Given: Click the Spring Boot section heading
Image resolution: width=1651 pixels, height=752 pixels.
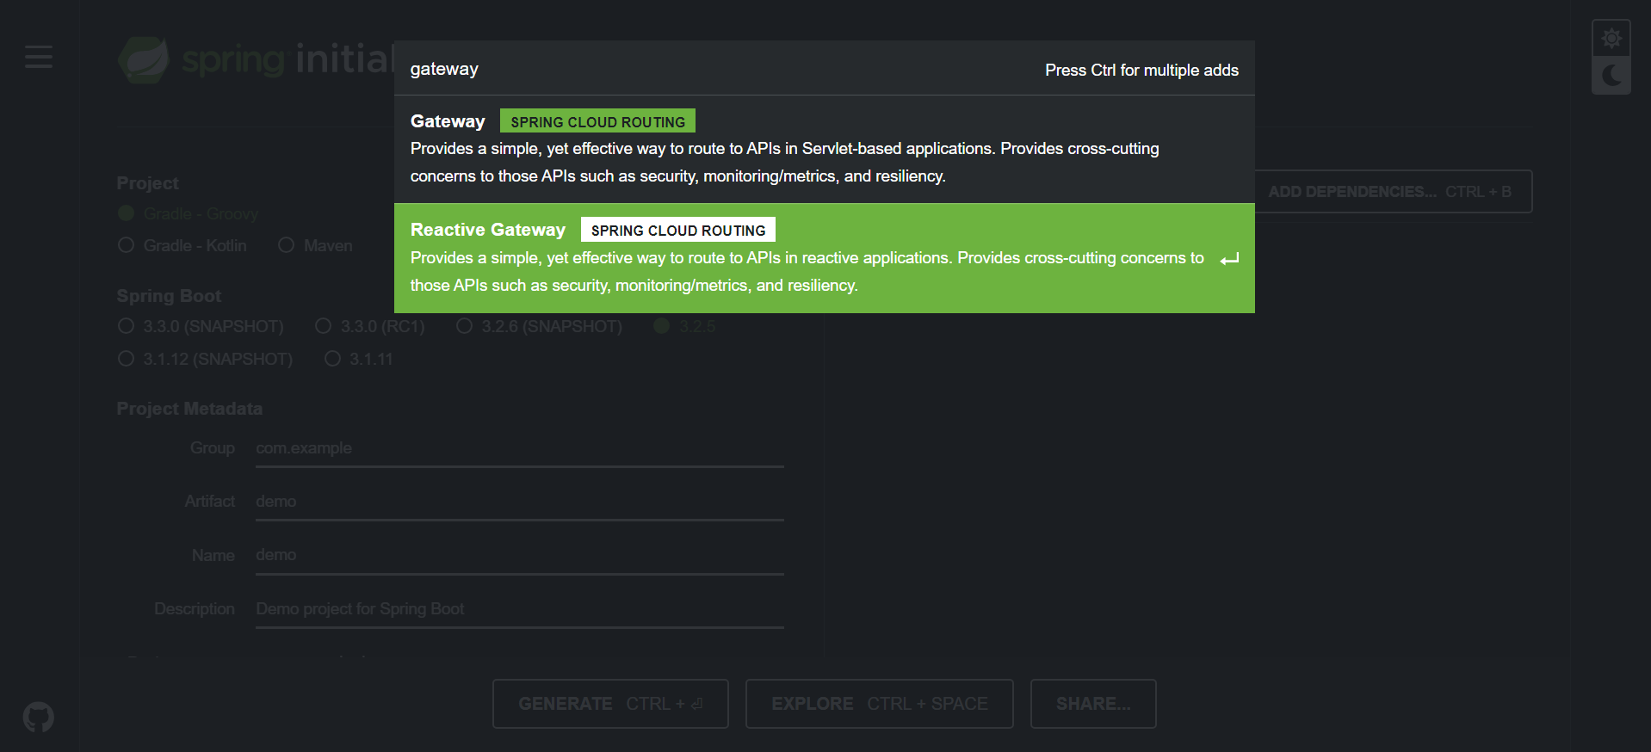Looking at the screenshot, I should [169, 296].
